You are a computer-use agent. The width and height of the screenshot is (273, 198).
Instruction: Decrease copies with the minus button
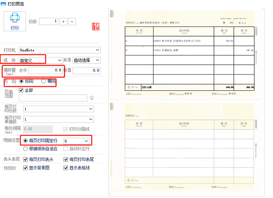(72, 21)
